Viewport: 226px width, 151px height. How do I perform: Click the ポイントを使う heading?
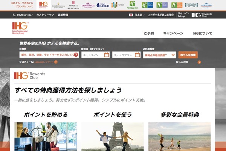point(113,115)
